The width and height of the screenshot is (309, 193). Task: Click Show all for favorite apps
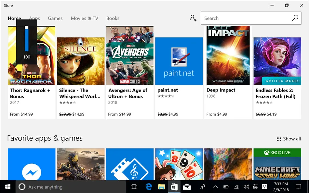pos(289,139)
